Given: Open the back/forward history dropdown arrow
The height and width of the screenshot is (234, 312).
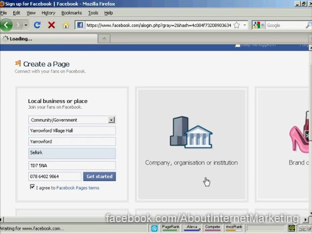Looking at the screenshot, I should pyautogui.click(x=26, y=25).
